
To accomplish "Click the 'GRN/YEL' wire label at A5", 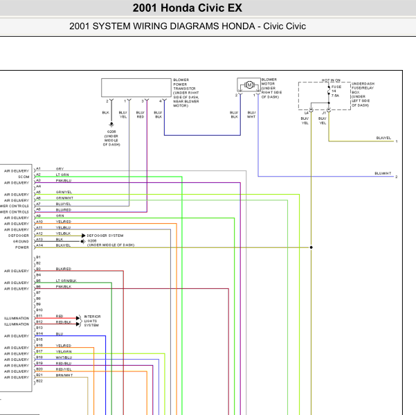I will 64,192.
